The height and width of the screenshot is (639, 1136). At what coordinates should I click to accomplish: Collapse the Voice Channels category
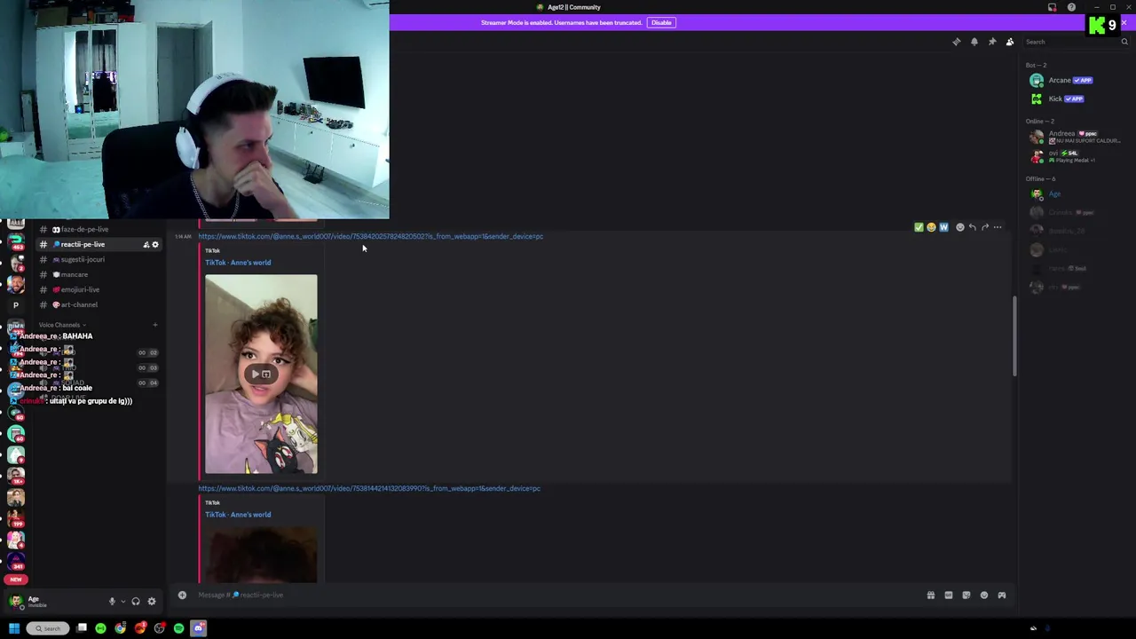61,325
